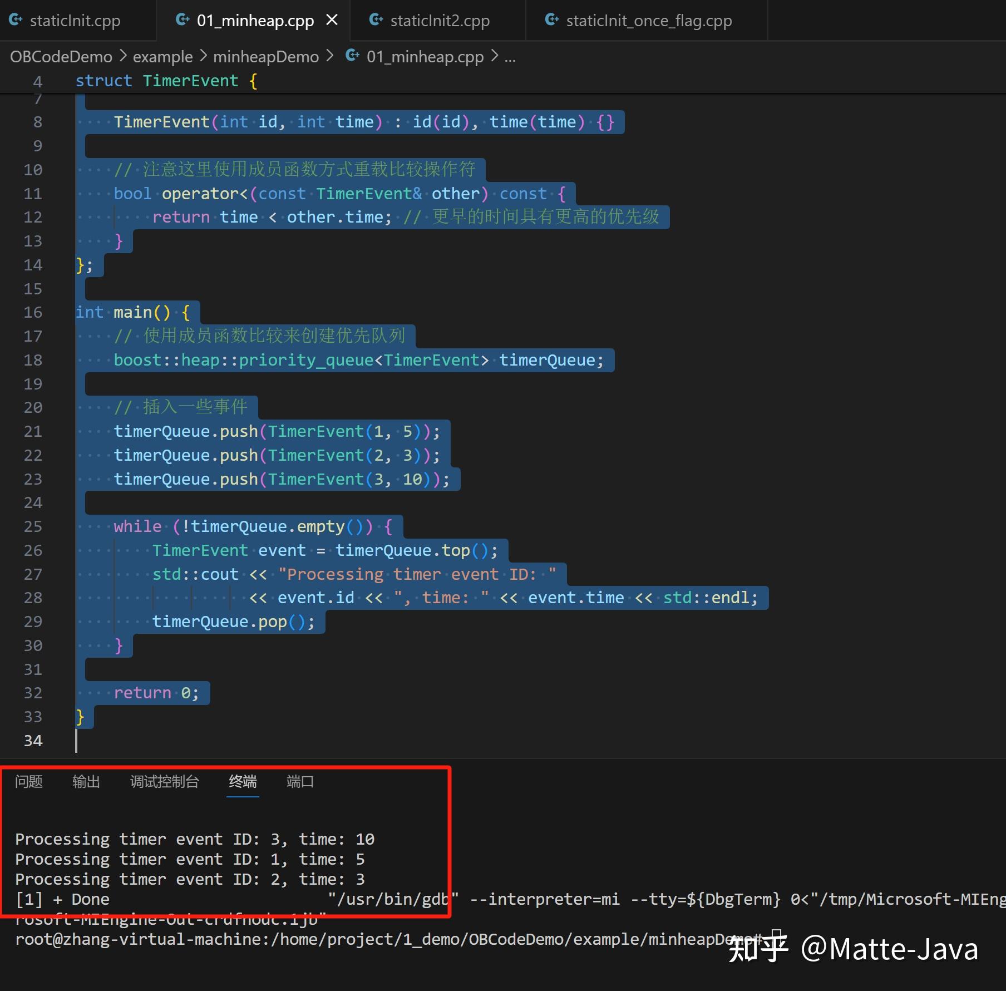
Task: Click the C++ icon on the 01_minheap.cpp tab
Action: 183,19
